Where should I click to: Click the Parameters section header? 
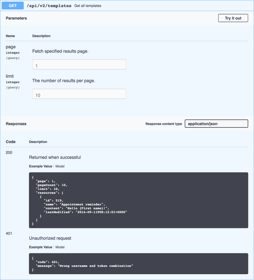coord(17,18)
